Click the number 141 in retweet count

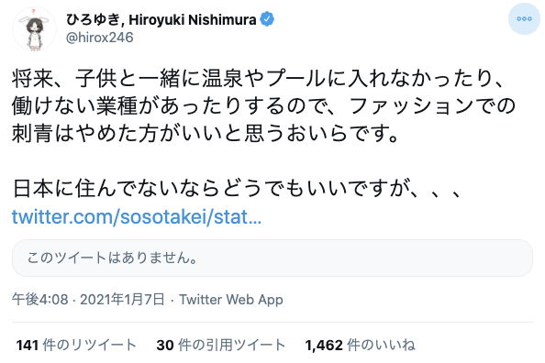(x=28, y=346)
